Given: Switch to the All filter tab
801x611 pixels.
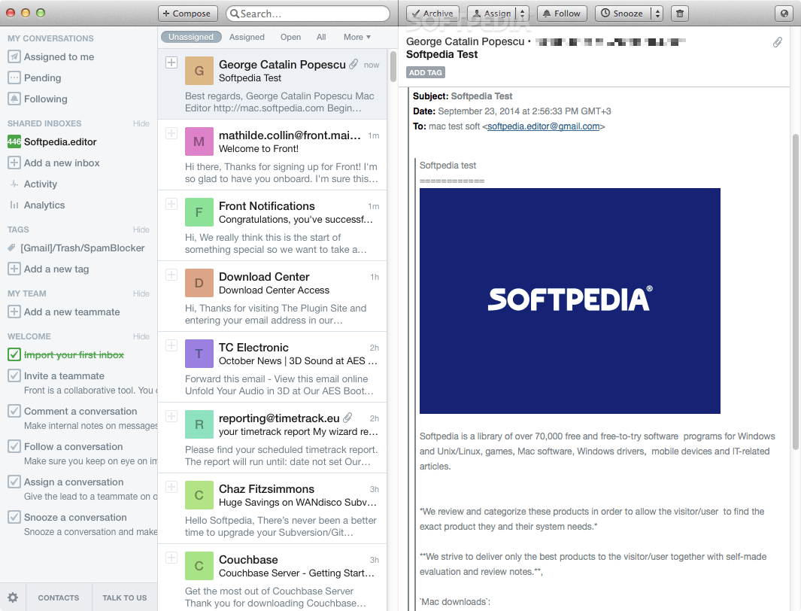Looking at the screenshot, I should [321, 37].
